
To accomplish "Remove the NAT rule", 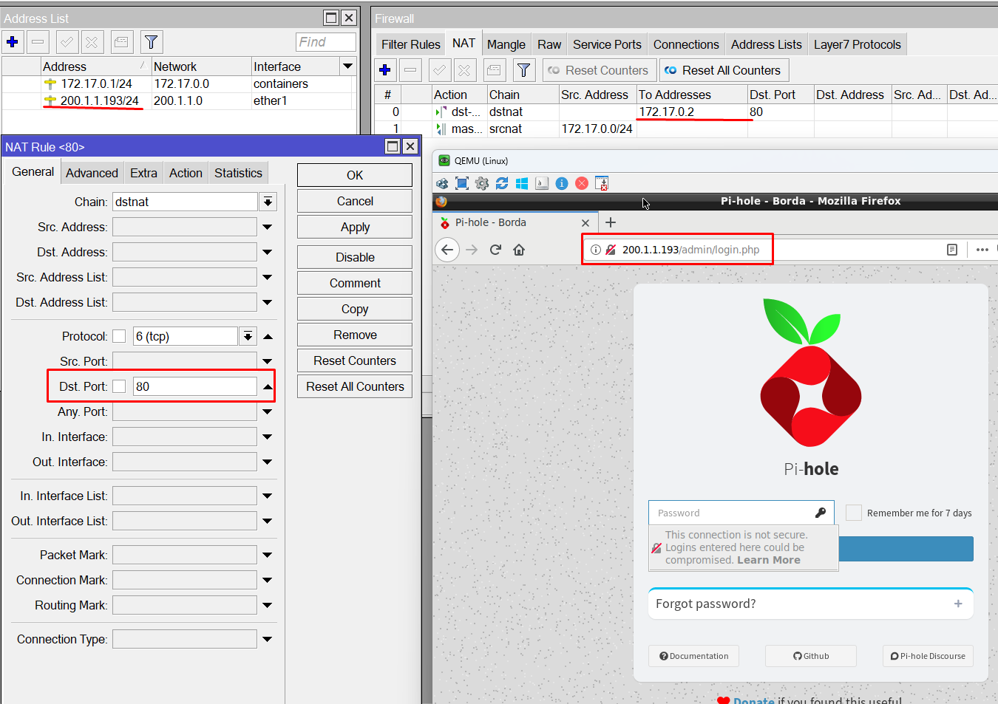I will [x=355, y=335].
